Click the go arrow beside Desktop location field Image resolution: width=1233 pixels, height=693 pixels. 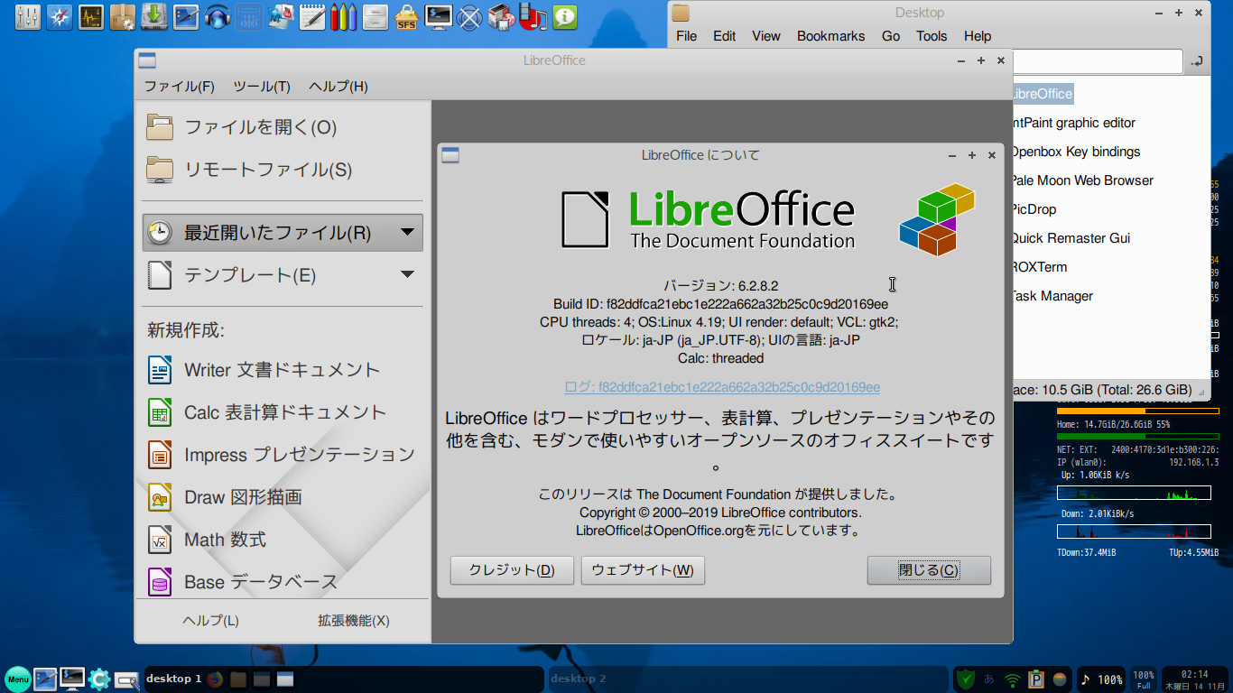click(x=1197, y=61)
